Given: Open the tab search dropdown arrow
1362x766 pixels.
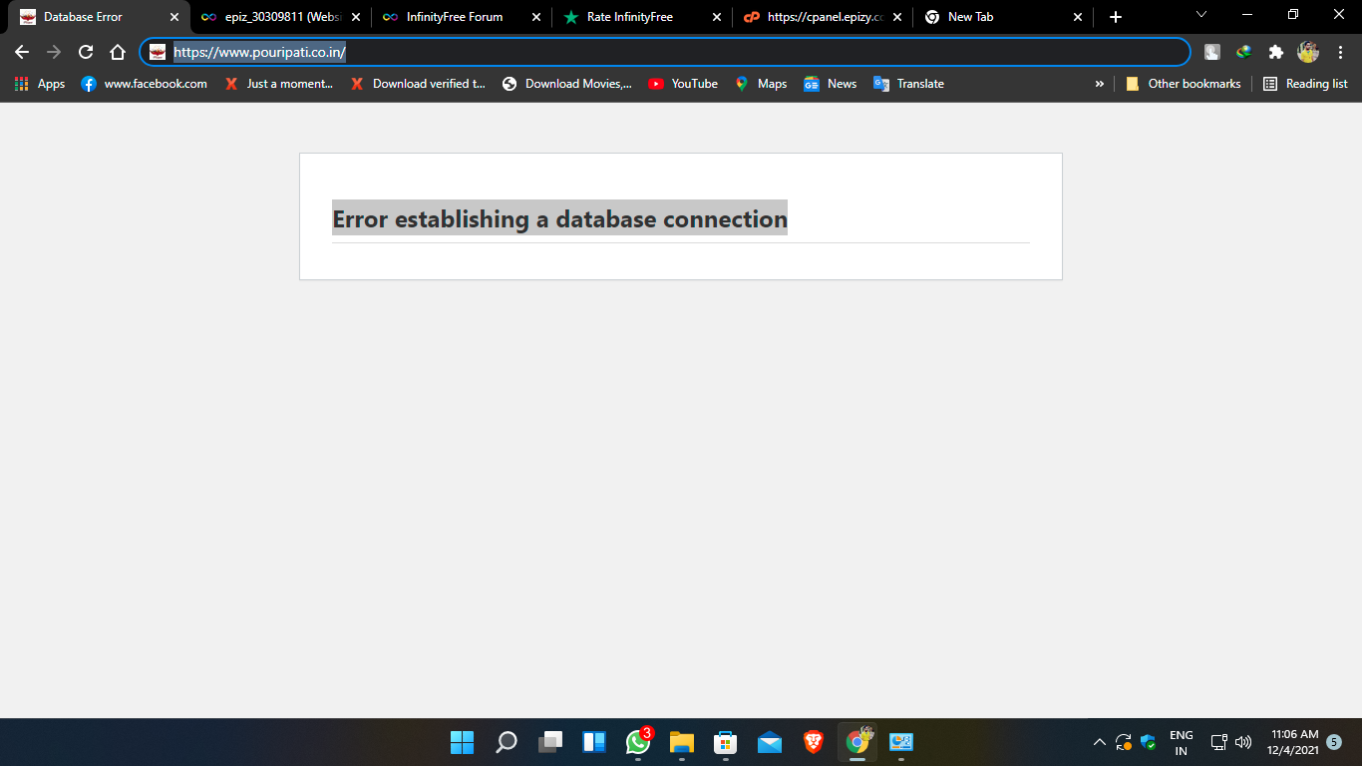Looking at the screenshot, I should [1201, 14].
